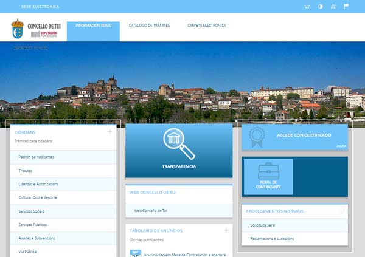Toggle the high contrast mode icon

click(321, 6)
